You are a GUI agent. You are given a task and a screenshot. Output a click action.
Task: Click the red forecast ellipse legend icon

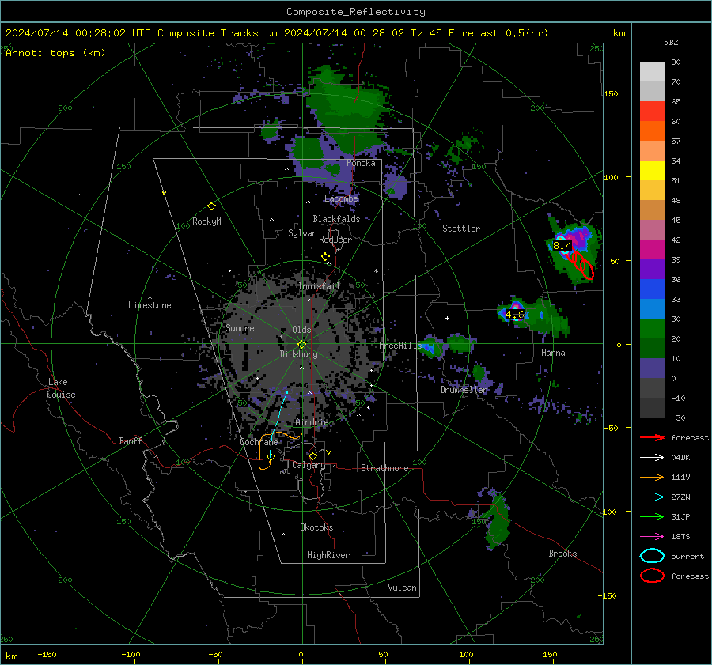[652, 576]
